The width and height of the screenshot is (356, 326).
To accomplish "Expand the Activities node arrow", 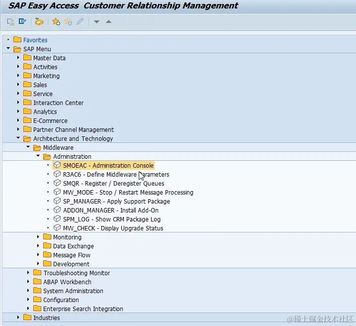I will 18,67.
